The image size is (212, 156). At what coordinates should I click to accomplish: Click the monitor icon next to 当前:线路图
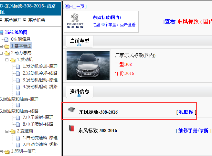[x=2, y=33]
